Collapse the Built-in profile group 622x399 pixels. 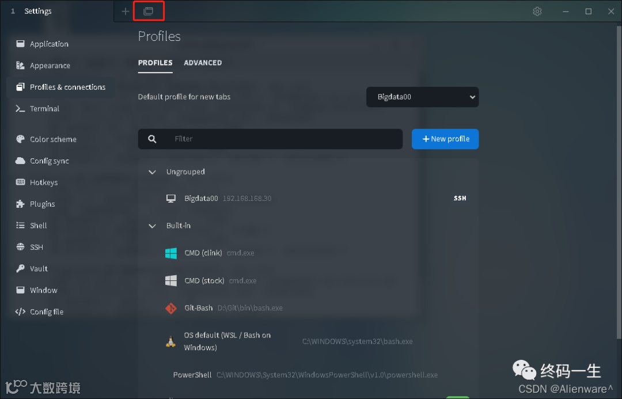coord(152,226)
